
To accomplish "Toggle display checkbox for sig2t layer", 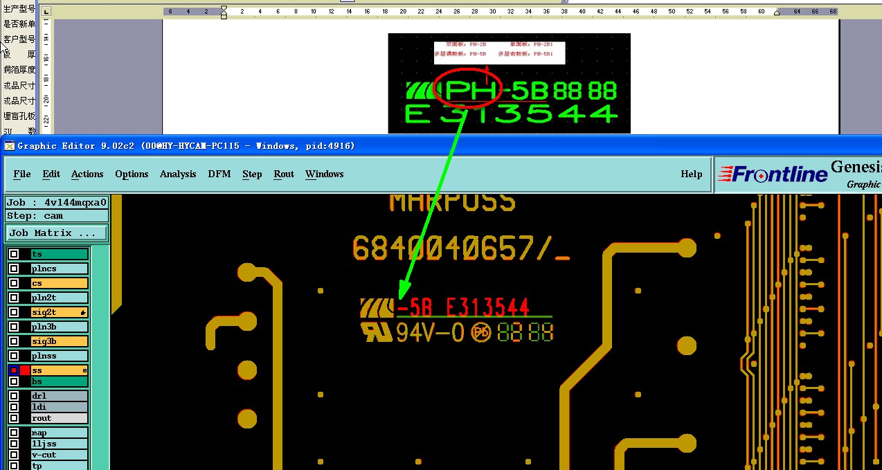I will tap(14, 312).
